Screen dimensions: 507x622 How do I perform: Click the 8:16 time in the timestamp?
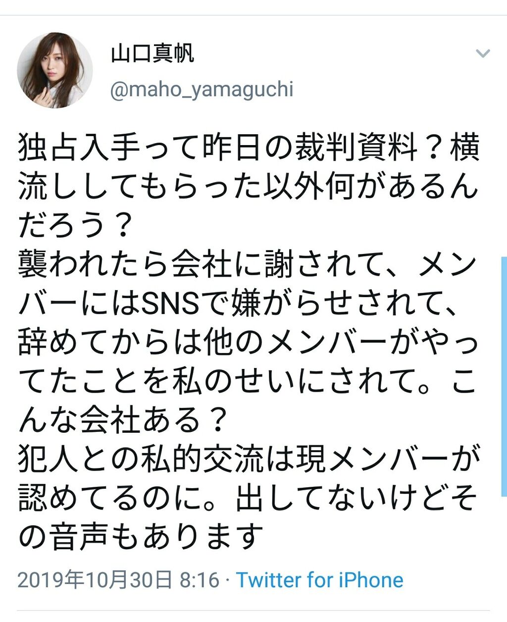199,580
